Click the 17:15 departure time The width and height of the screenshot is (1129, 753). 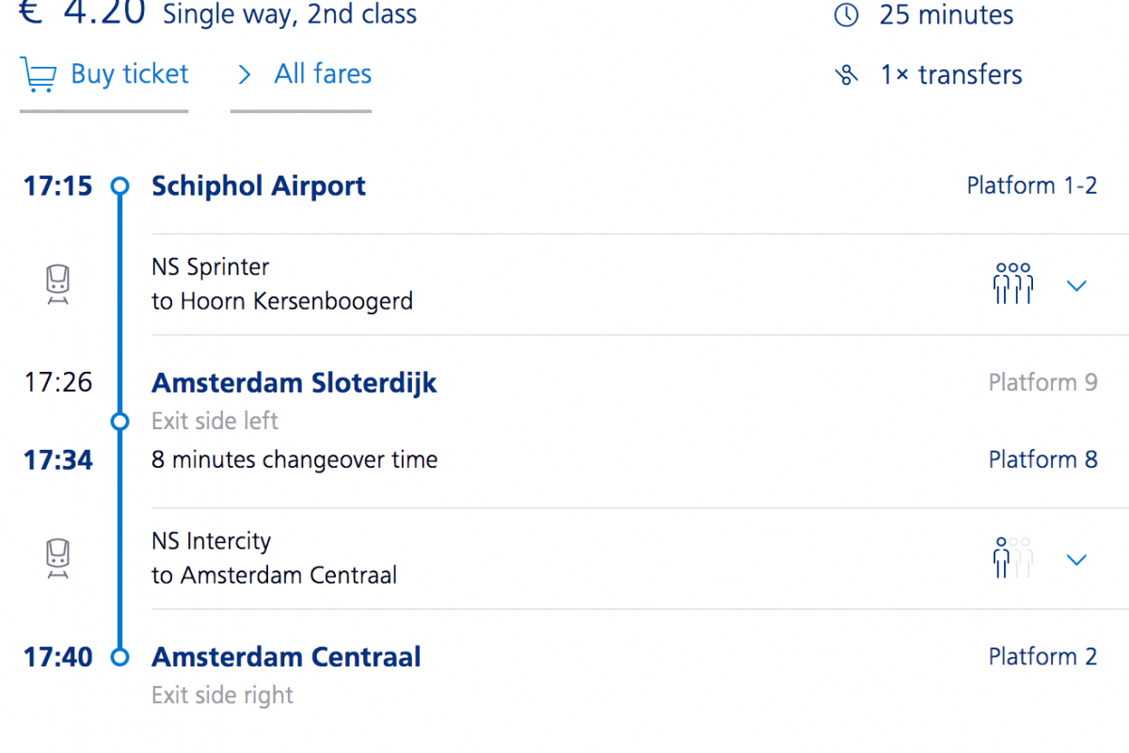click(58, 185)
